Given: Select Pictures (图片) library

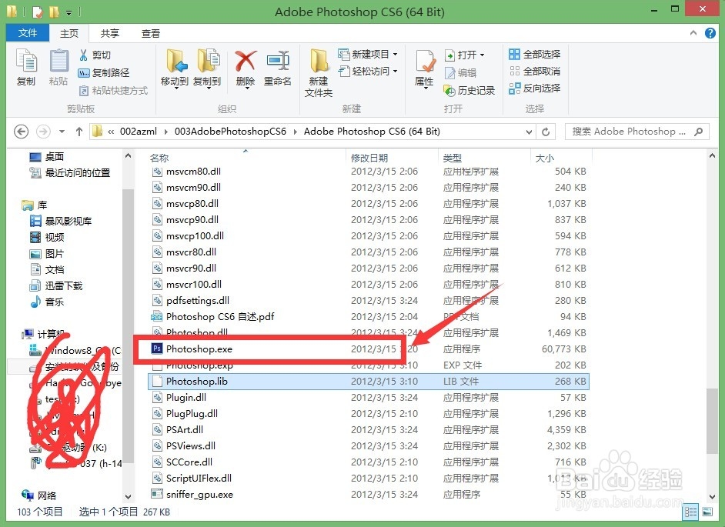Looking at the screenshot, I should 47,254.
